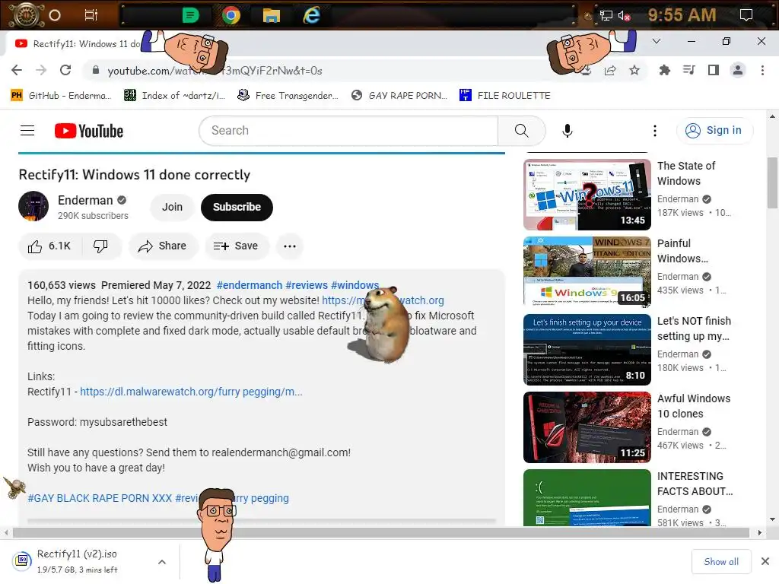
Task: Open Cortana circle on the taskbar
Action: click(55, 15)
